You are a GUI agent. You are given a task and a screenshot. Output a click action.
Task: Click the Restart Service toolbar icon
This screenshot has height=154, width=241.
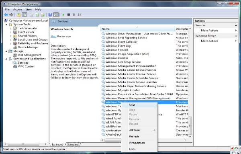click(x=80, y=14)
